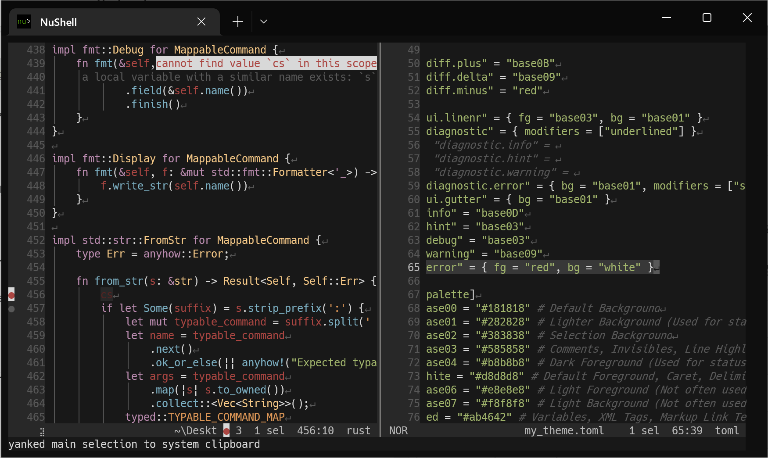
Task: Click the my_theme.toml filename in the status bar
Action: click(x=564, y=431)
